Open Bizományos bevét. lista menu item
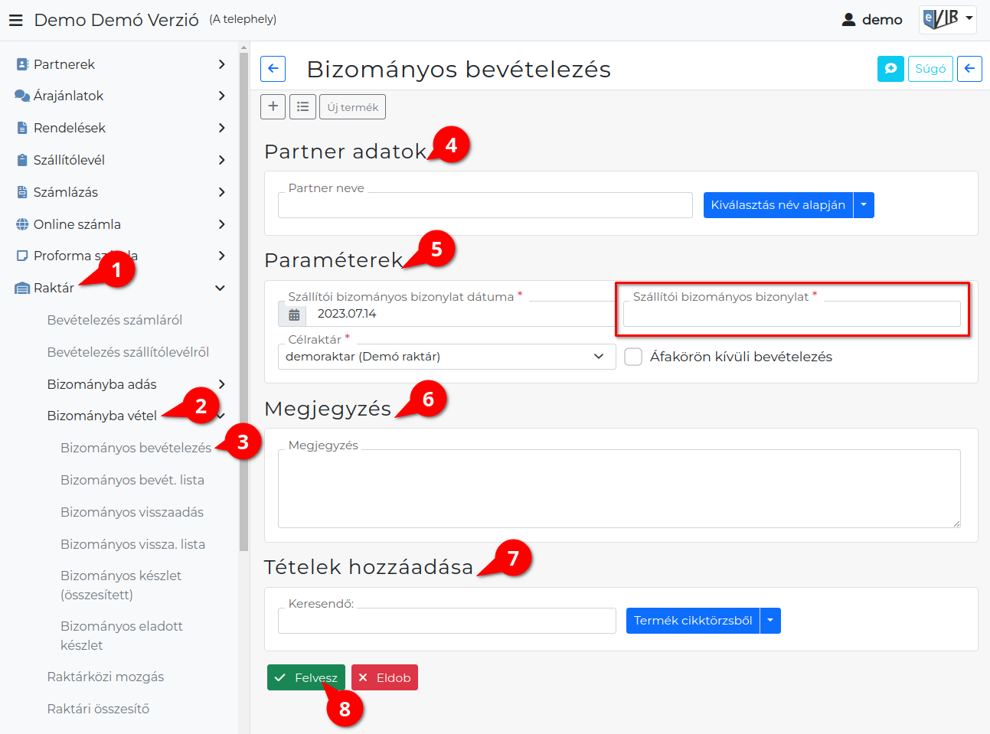Screen dimensions: 990x734 (x=132, y=480)
